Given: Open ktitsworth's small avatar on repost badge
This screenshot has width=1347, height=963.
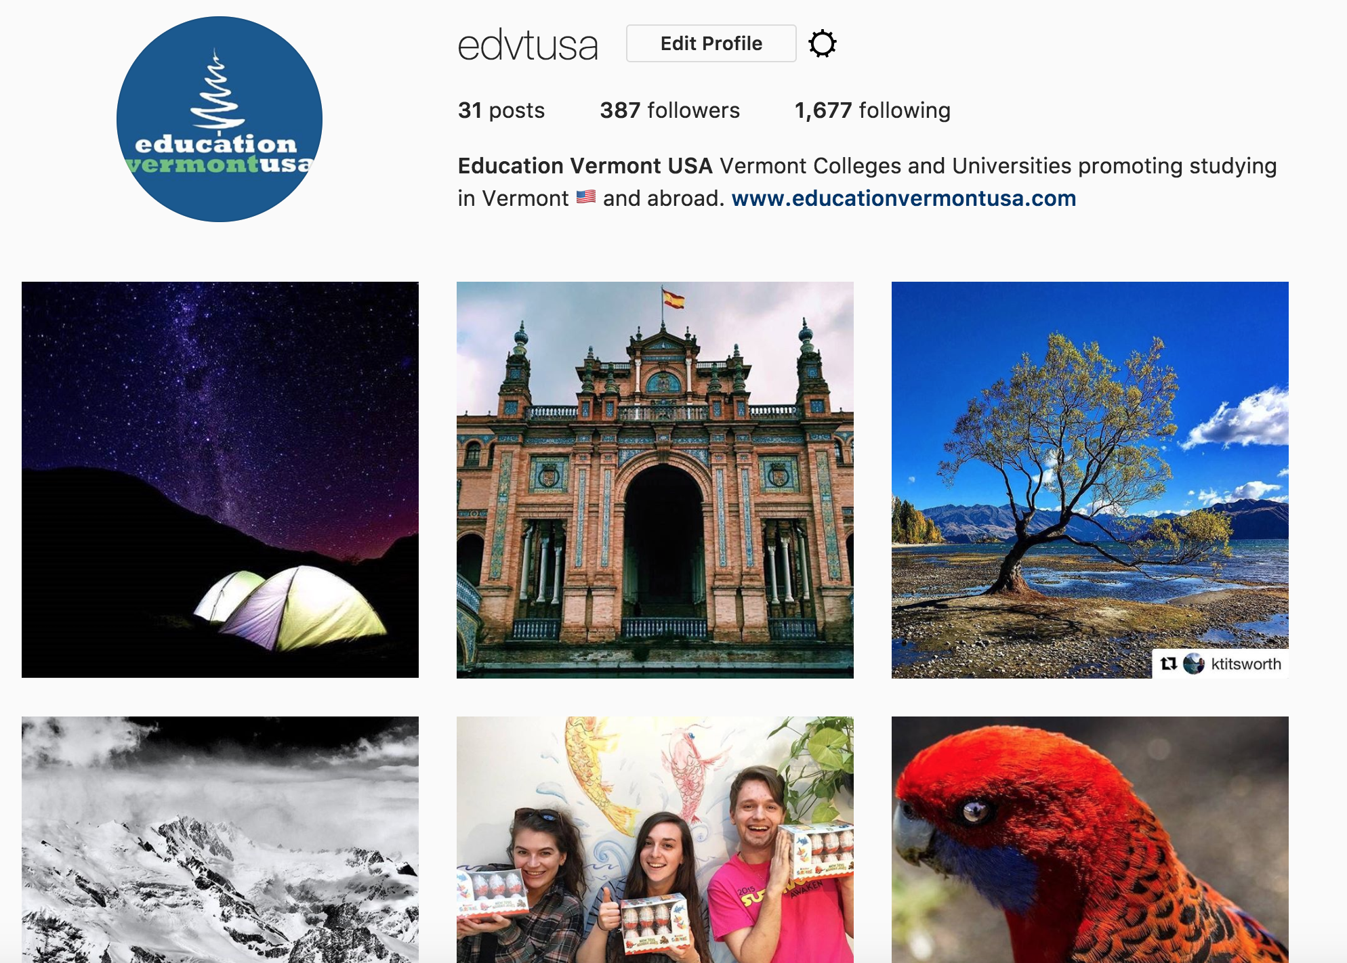Looking at the screenshot, I should pyautogui.click(x=1194, y=664).
